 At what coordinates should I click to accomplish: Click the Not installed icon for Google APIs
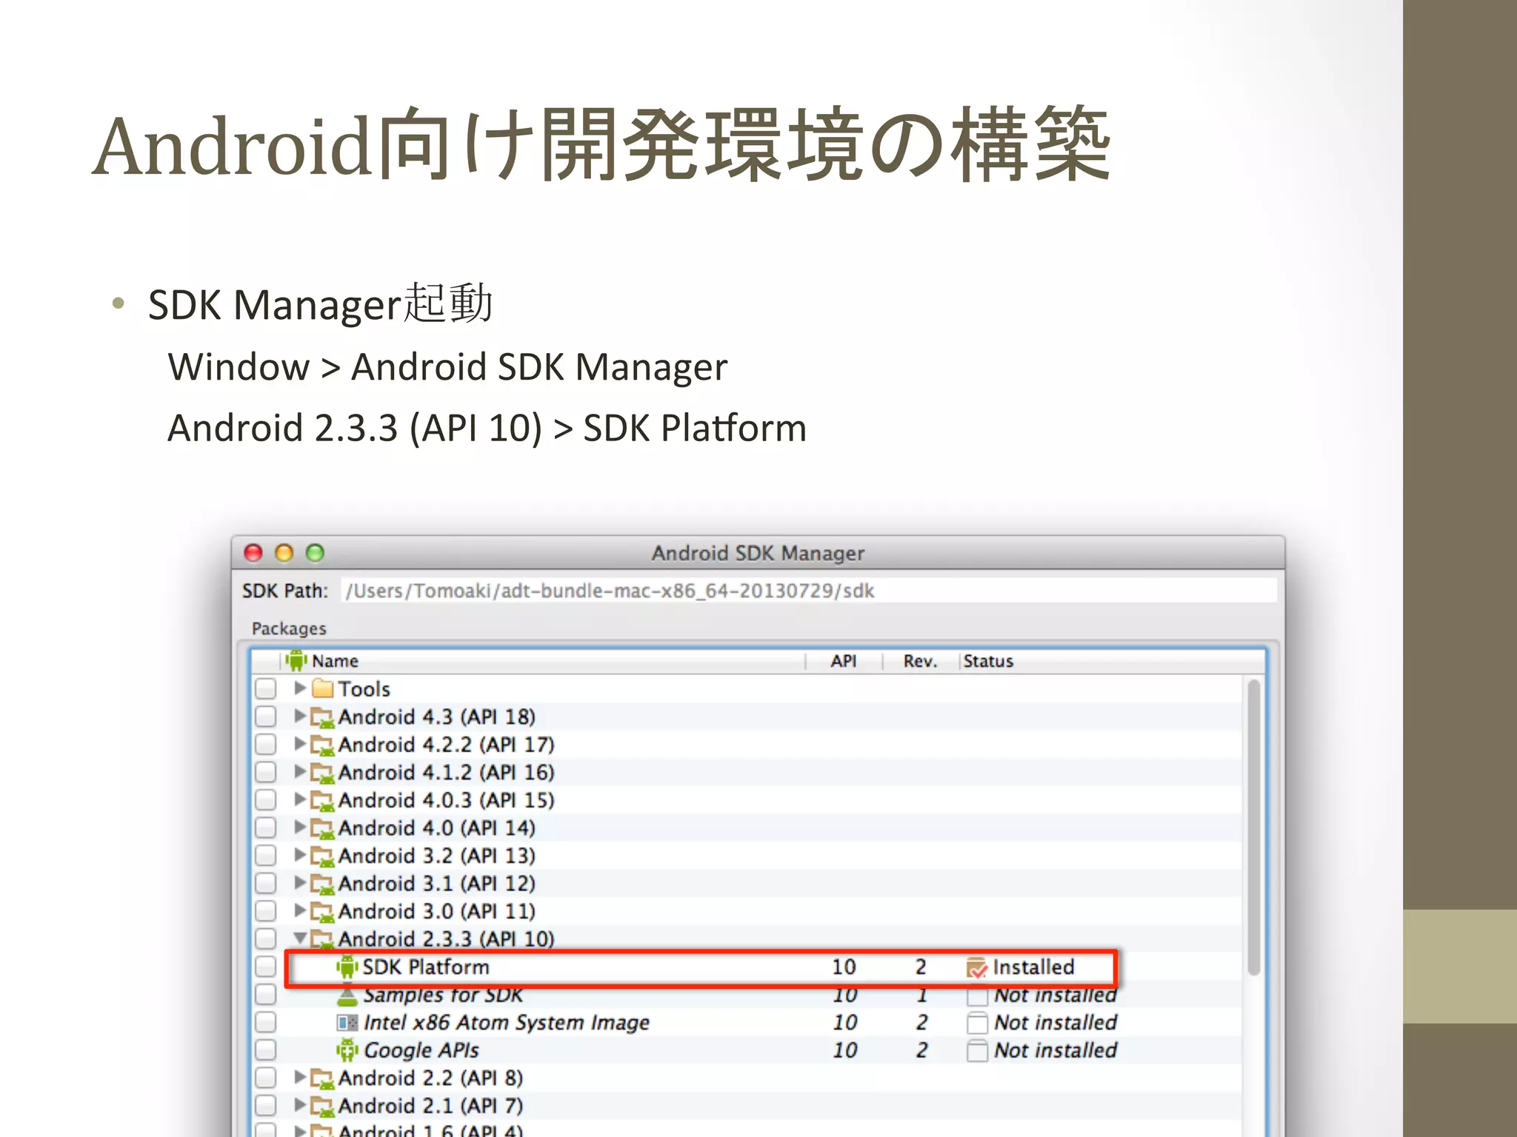(977, 1050)
